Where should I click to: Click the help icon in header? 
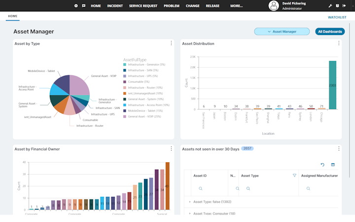point(337,5)
